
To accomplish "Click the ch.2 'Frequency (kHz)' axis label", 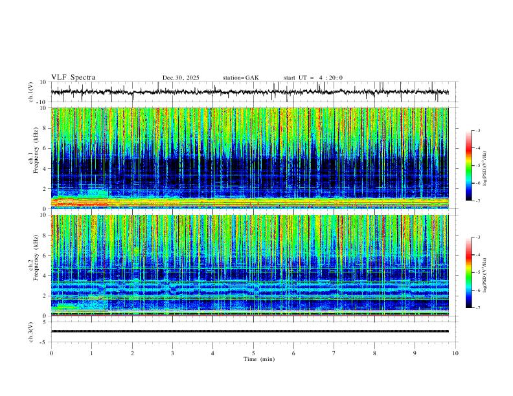I will coord(36,257).
